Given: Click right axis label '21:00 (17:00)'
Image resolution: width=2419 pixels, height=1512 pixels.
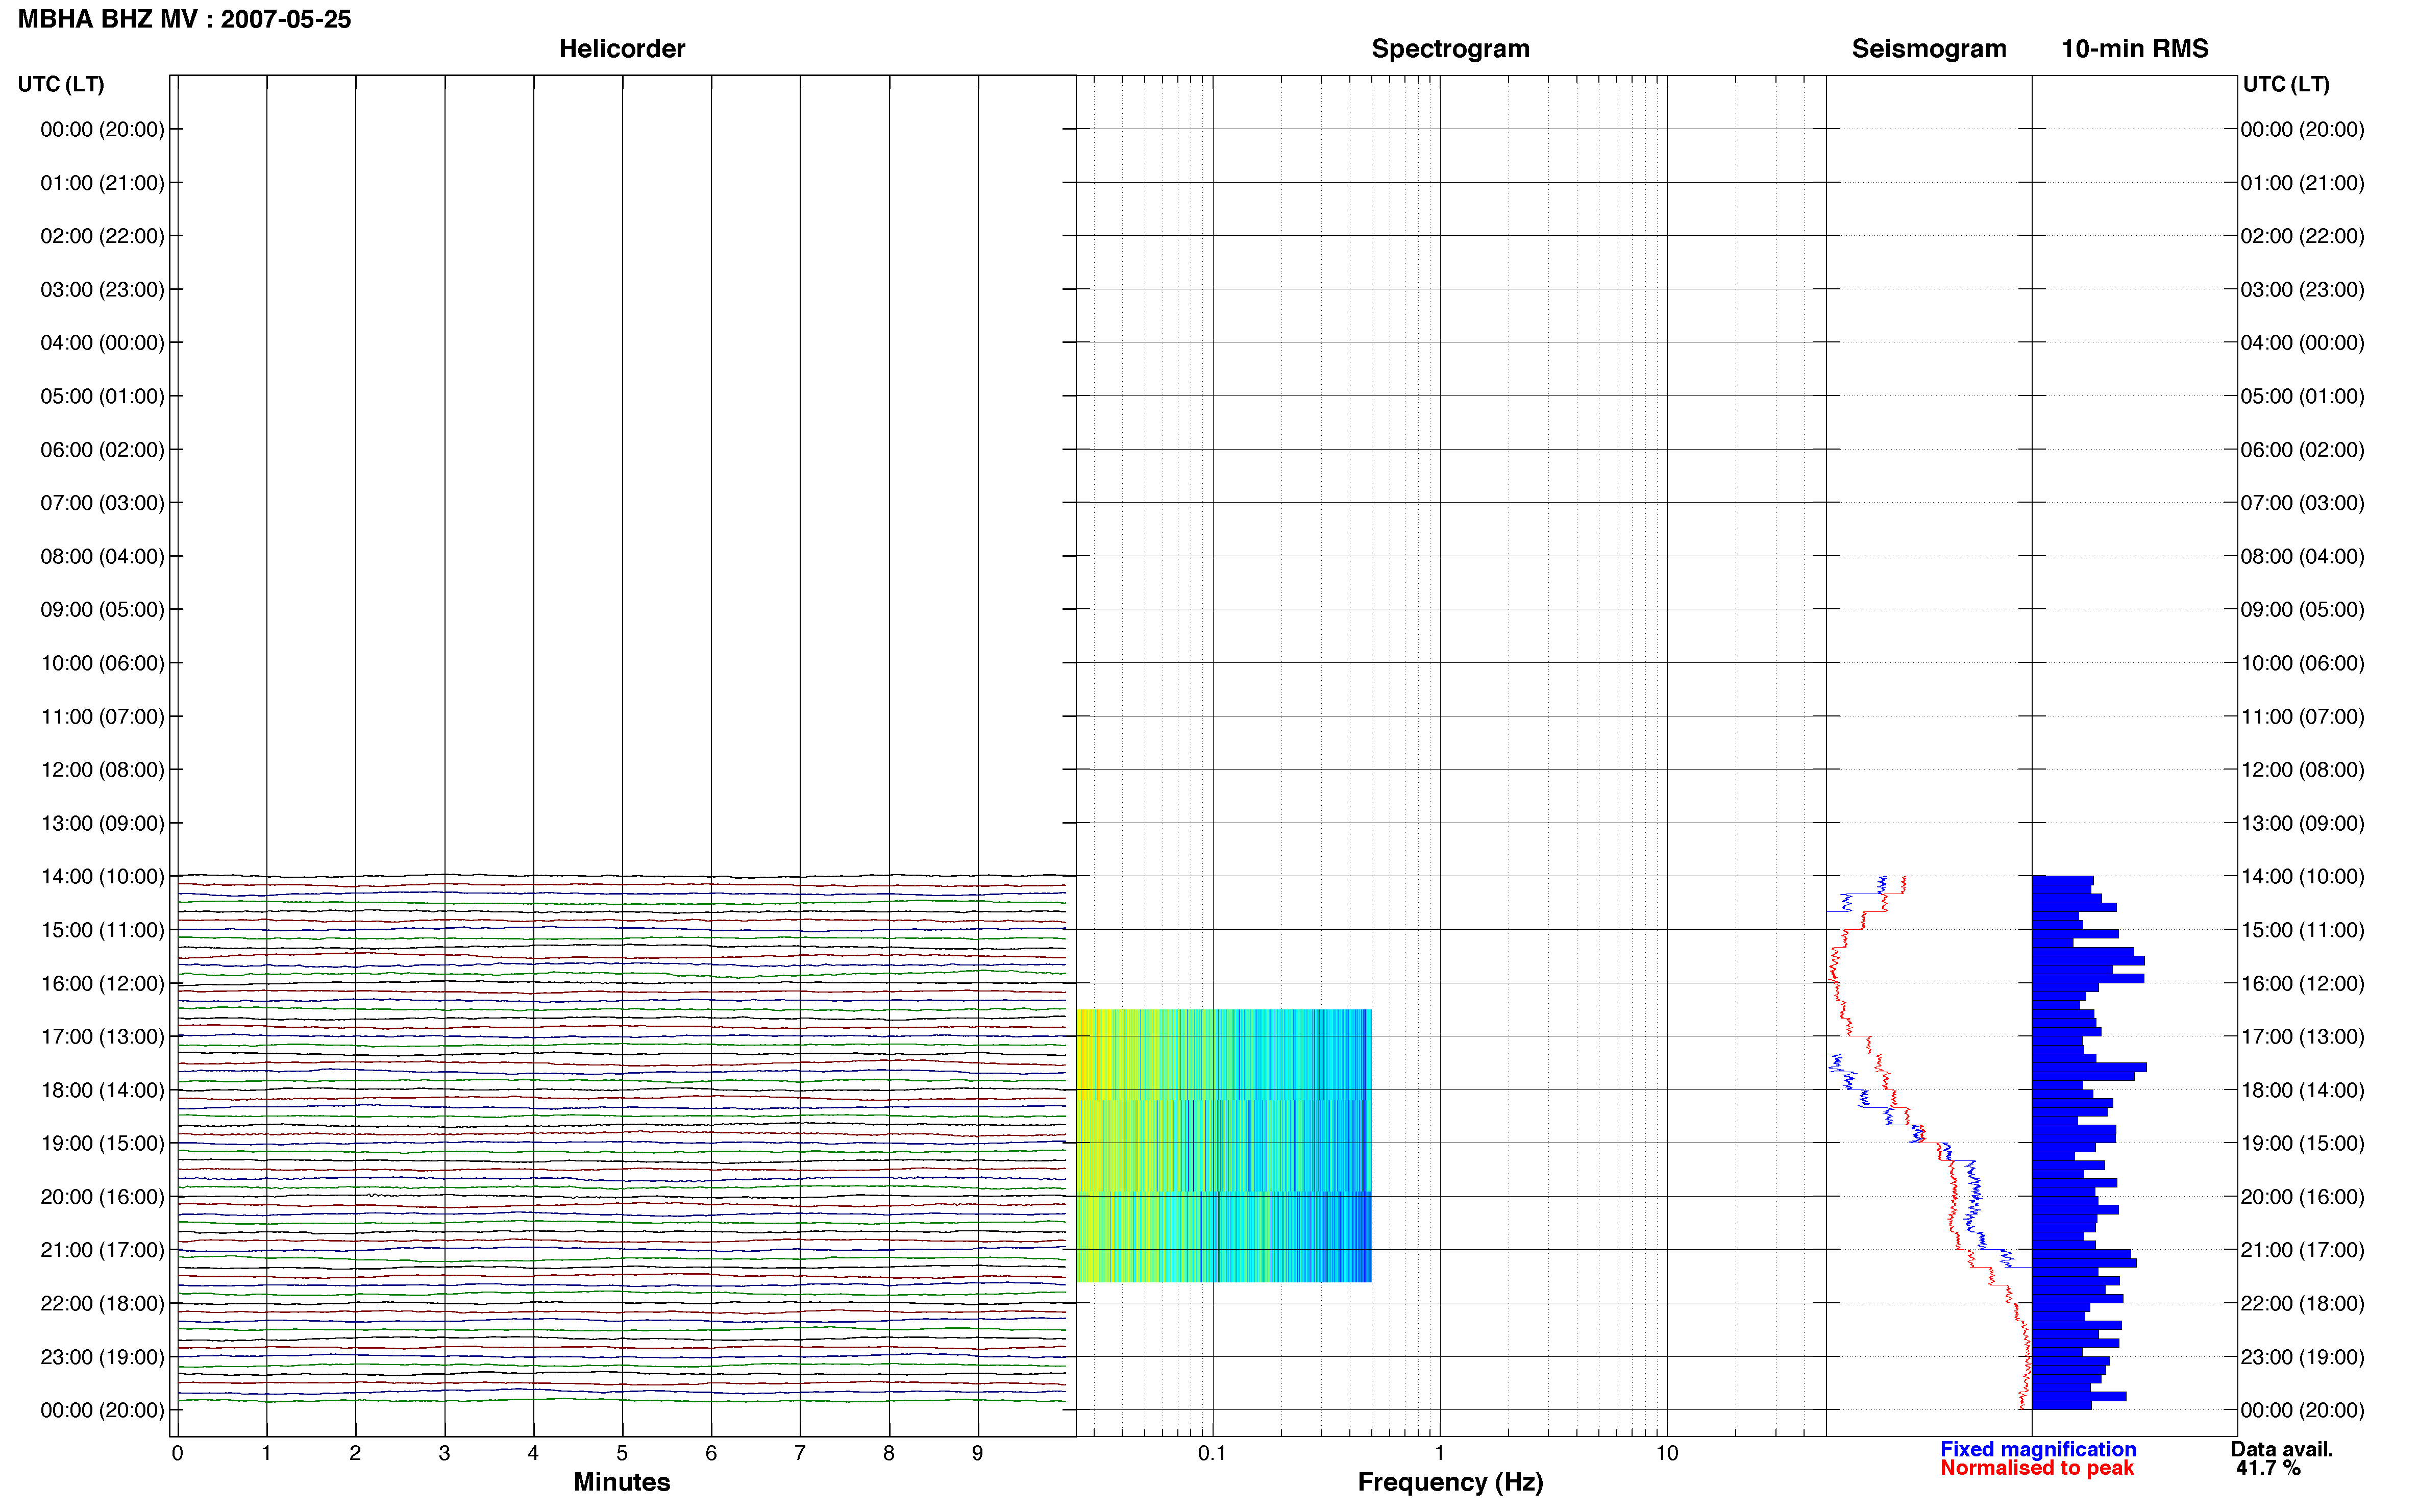Looking at the screenshot, I should 2302,1249.
